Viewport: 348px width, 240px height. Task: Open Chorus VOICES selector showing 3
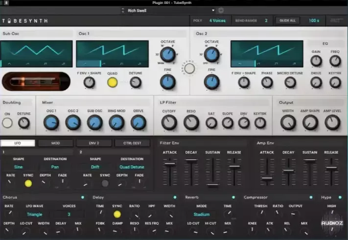click(x=69, y=215)
